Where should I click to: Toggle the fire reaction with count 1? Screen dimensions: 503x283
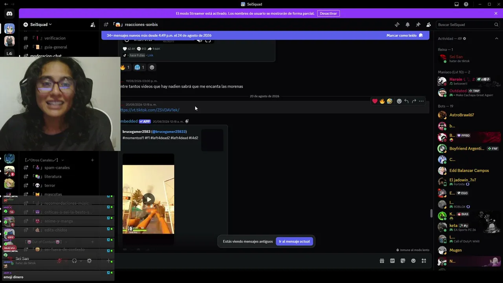(125, 67)
